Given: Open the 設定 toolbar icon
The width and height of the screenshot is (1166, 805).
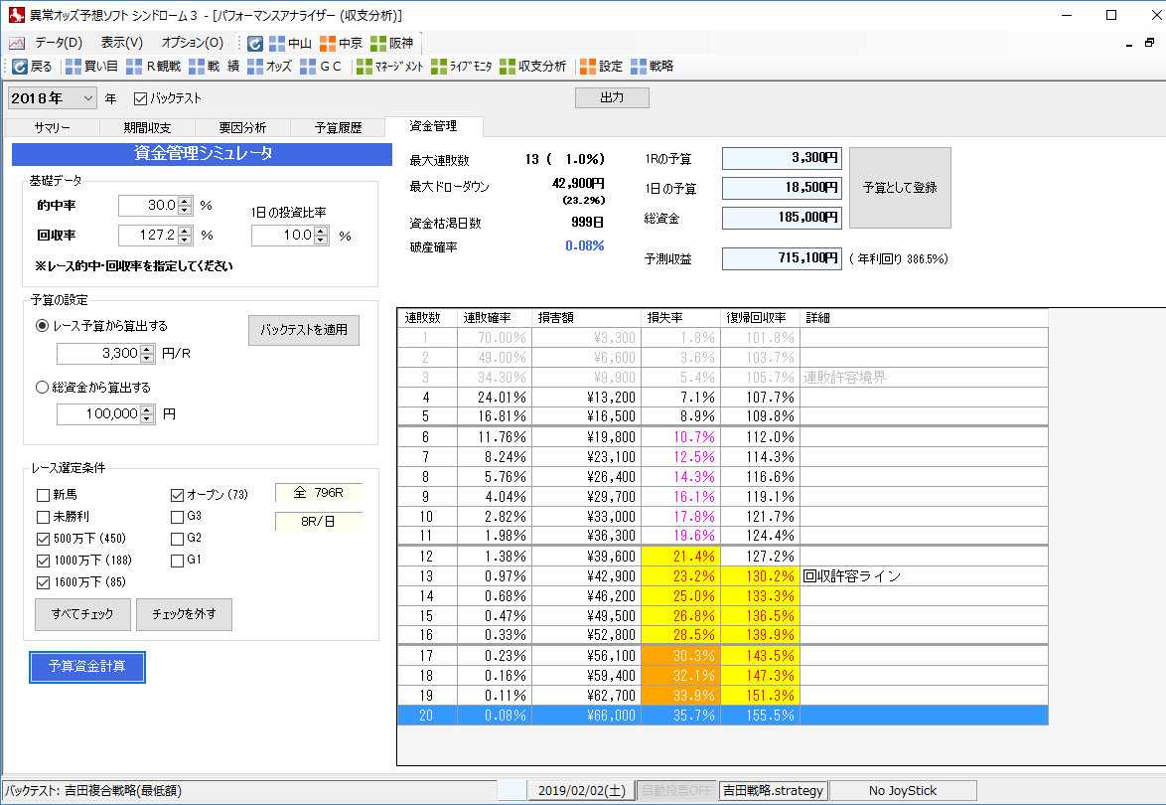Looking at the screenshot, I should [587, 67].
